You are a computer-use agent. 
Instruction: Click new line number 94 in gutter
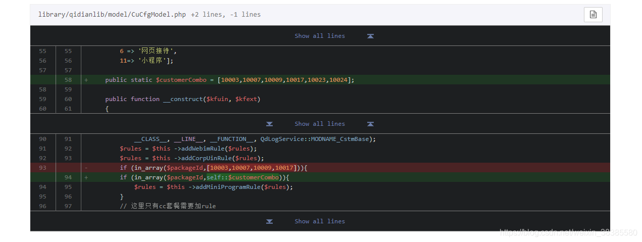point(68,177)
